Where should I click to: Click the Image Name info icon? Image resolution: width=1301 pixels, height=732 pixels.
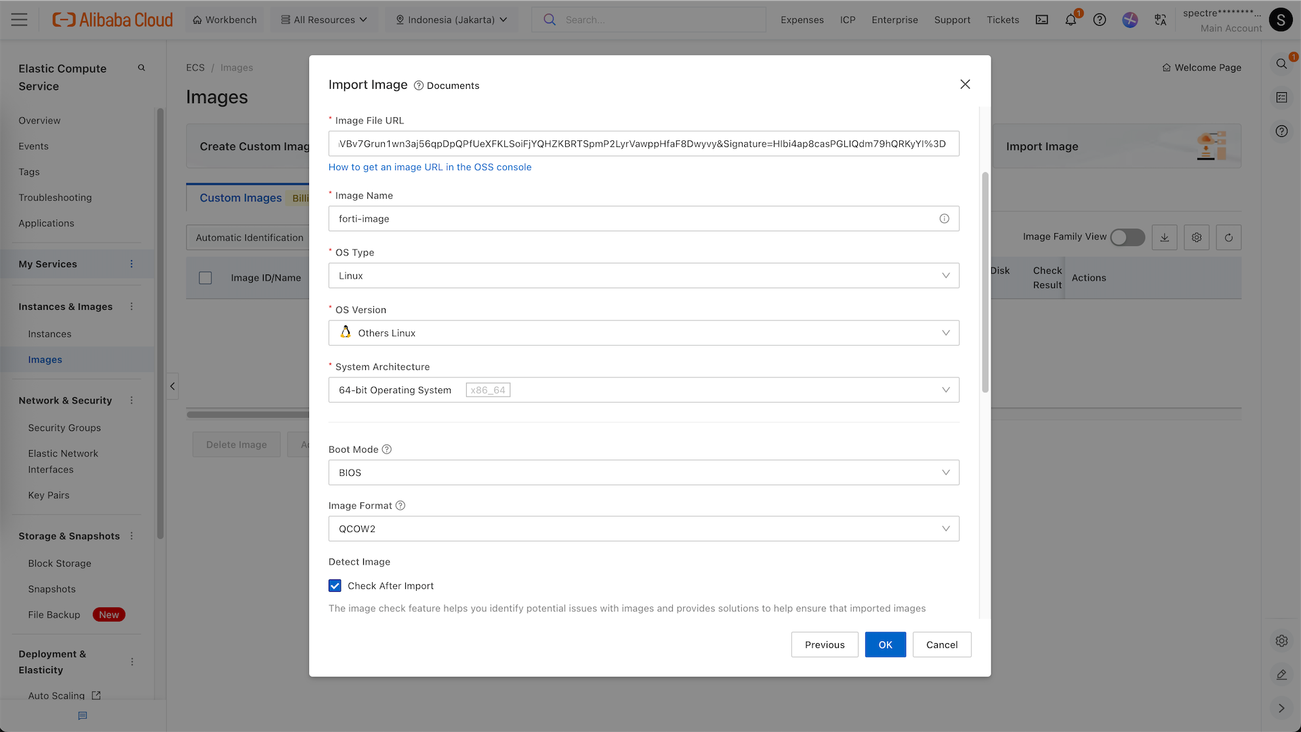(944, 219)
